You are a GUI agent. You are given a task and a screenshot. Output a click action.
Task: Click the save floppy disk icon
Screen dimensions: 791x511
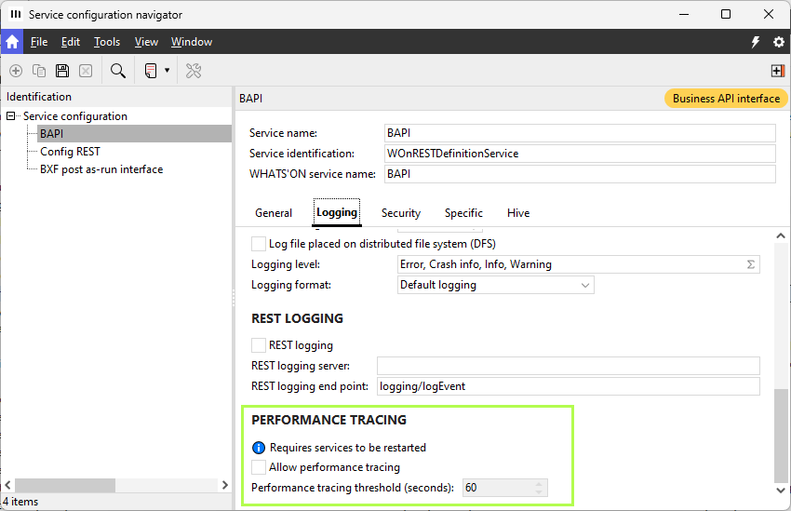(x=62, y=71)
